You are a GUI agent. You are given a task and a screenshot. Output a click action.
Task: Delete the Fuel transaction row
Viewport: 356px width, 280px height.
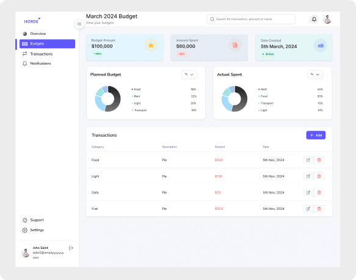coord(319,209)
